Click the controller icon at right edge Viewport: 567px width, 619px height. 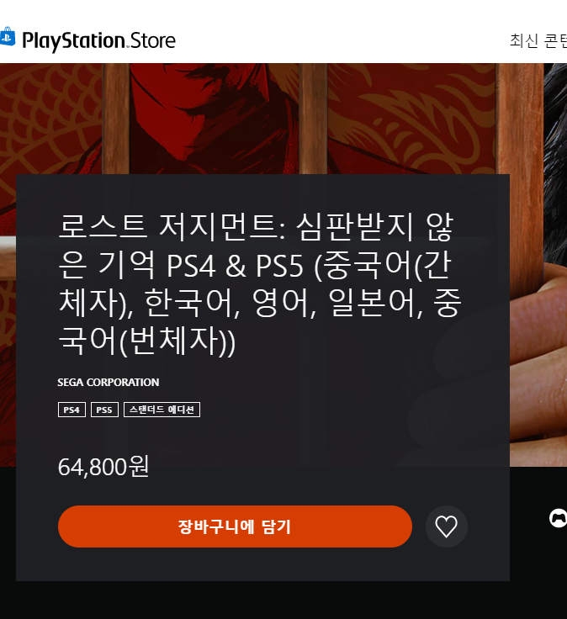pos(559,518)
